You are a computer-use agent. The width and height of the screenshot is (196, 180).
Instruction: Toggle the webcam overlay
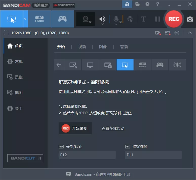tap(86, 19)
